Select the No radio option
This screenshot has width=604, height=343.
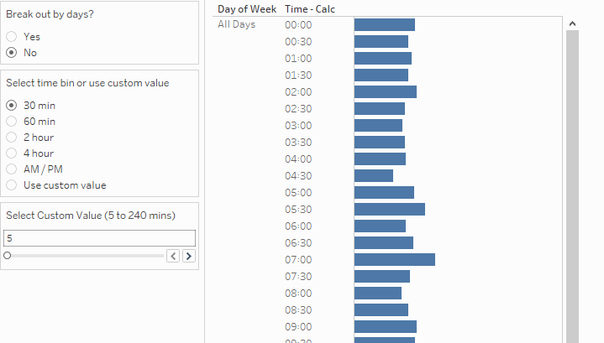12,53
